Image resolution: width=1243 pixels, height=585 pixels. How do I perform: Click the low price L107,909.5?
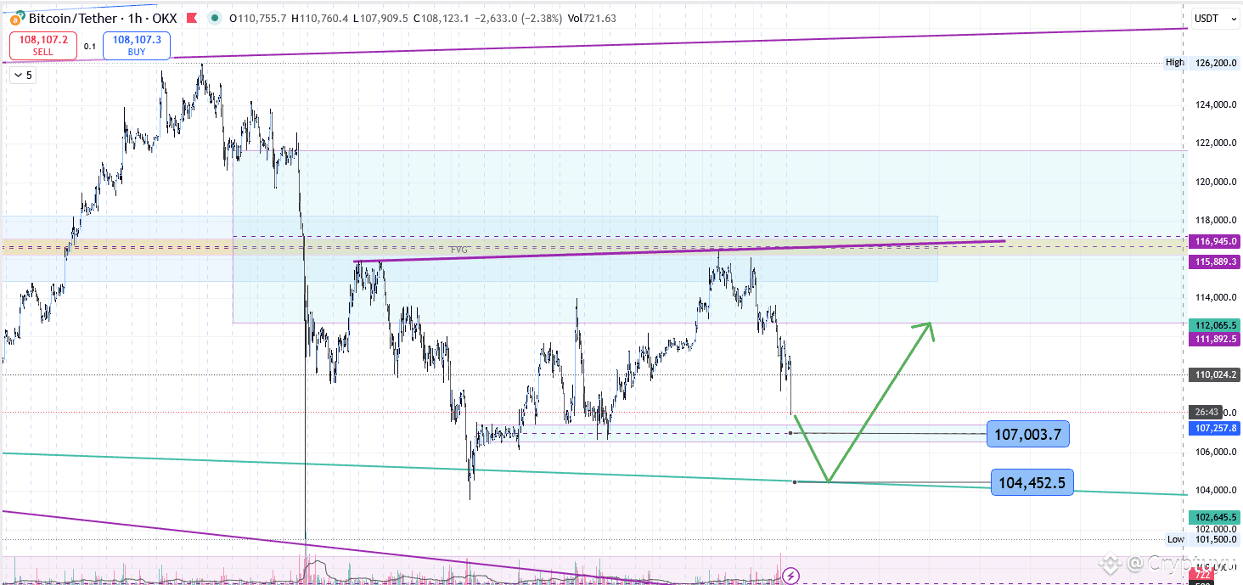pos(379,18)
